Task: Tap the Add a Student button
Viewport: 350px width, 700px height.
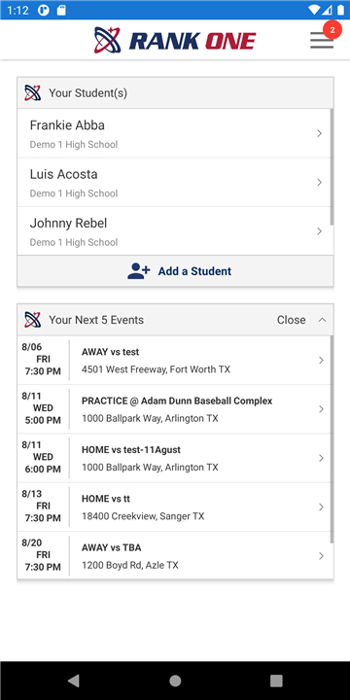Action: pyautogui.click(x=175, y=271)
